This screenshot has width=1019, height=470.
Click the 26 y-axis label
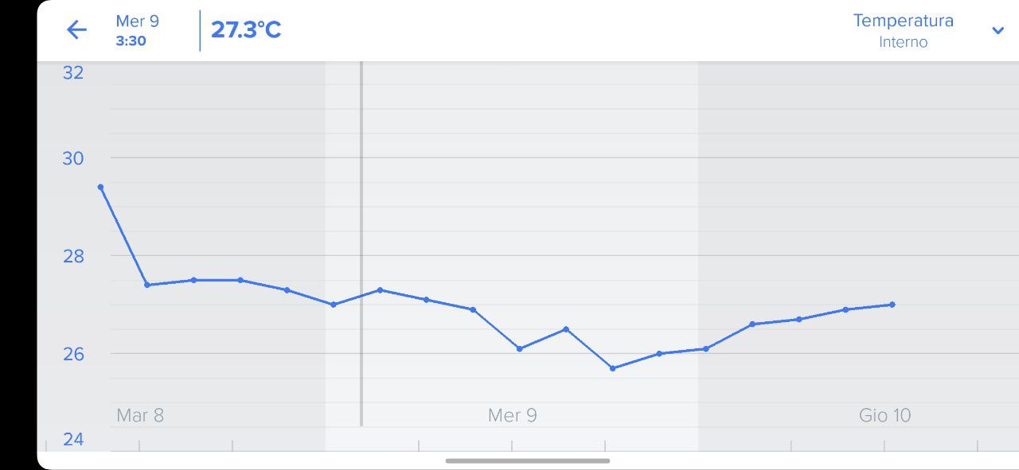[73, 353]
